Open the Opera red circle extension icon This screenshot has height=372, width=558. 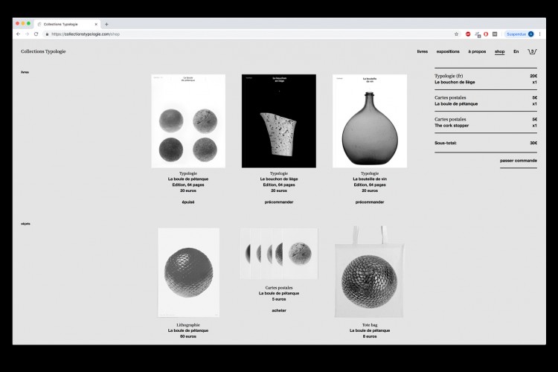point(486,34)
